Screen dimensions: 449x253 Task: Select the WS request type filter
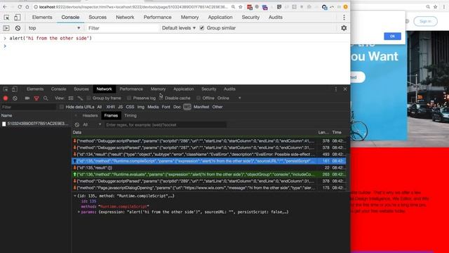(x=187, y=107)
